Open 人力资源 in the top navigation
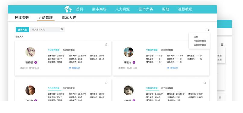 pyautogui.click(x=122, y=9)
